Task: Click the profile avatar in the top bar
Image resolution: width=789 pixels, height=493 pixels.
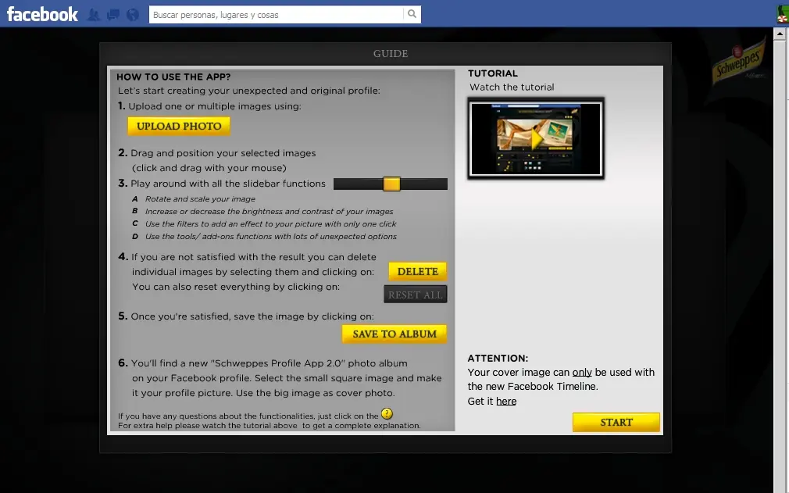Action: click(x=783, y=13)
